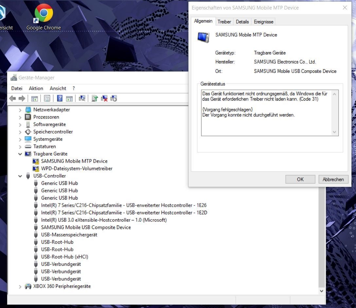Viewport: 356px width, 308px height.
Task: Click the Systemgeräte monitor icon
Action: tap(28, 139)
